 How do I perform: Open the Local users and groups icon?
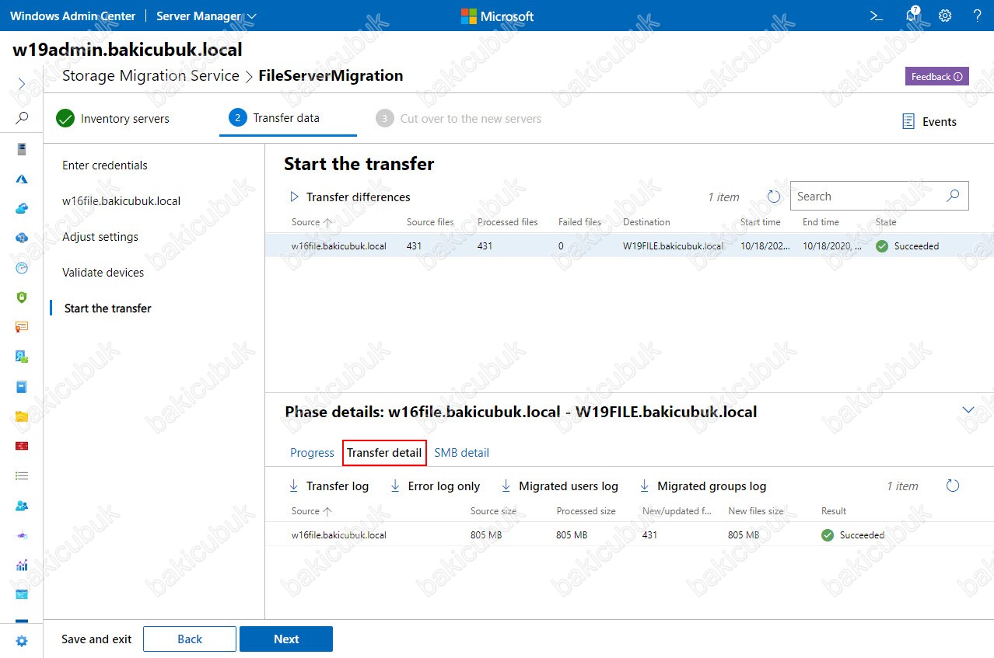(x=22, y=506)
